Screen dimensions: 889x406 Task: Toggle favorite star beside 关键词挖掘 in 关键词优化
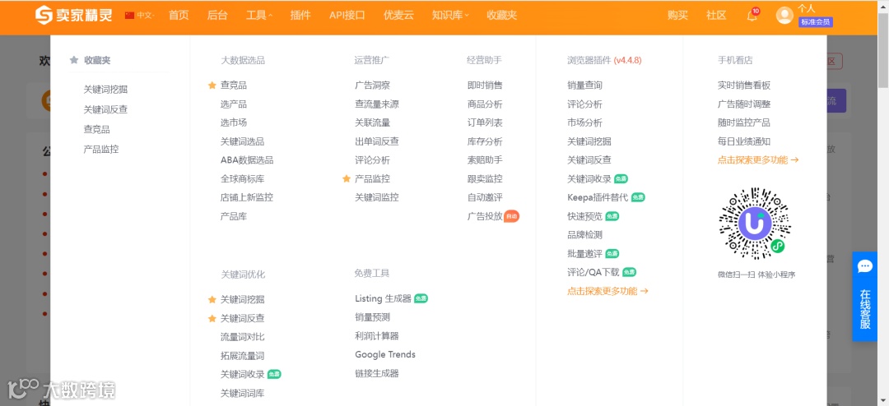click(212, 299)
